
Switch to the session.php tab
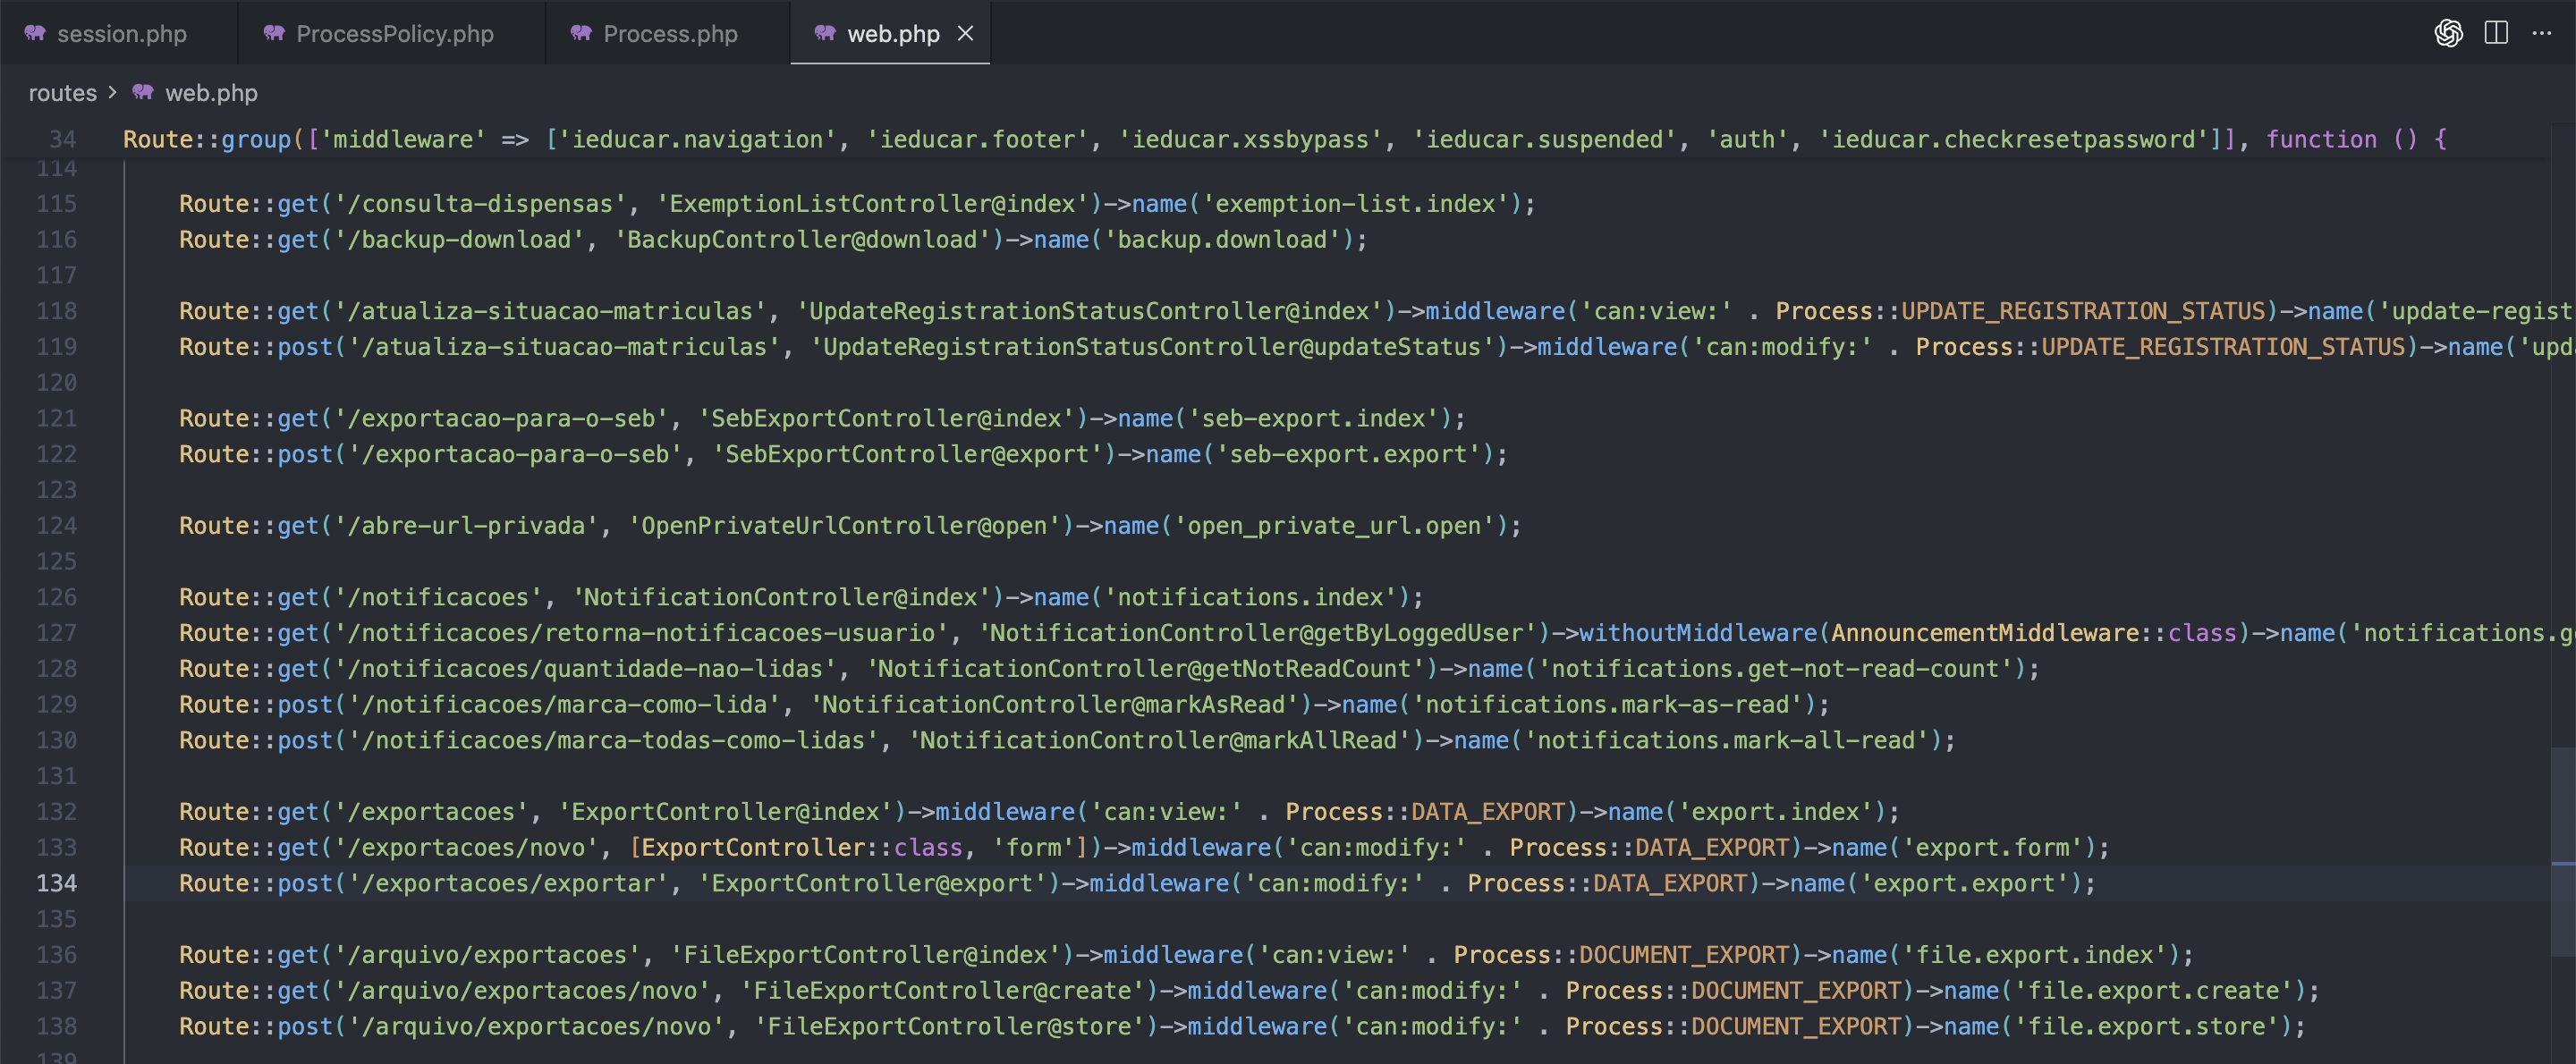click(122, 34)
